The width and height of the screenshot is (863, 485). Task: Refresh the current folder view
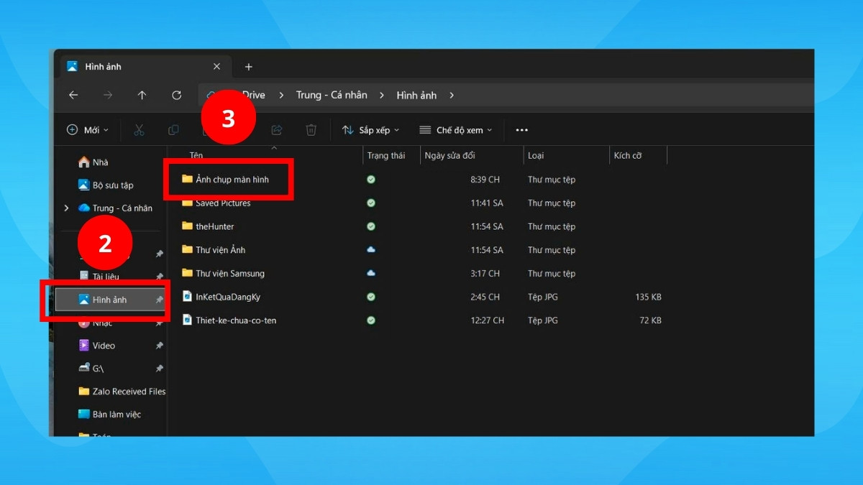click(176, 95)
